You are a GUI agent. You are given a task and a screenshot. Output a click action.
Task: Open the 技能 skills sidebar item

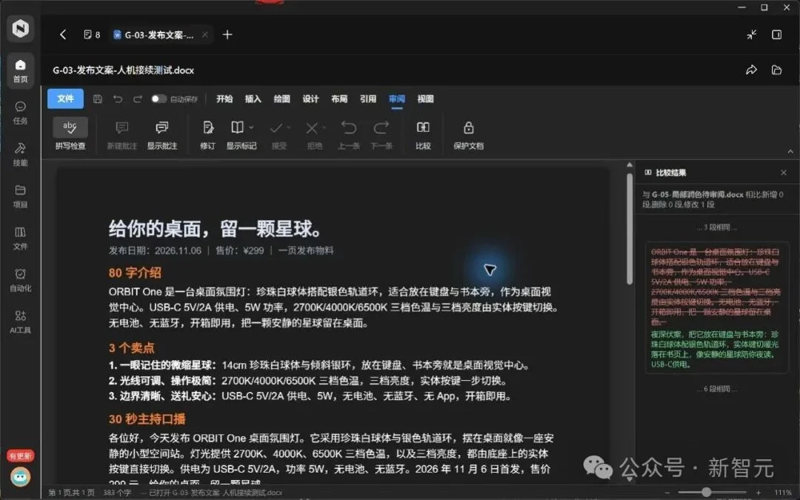[x=21, y=155]
